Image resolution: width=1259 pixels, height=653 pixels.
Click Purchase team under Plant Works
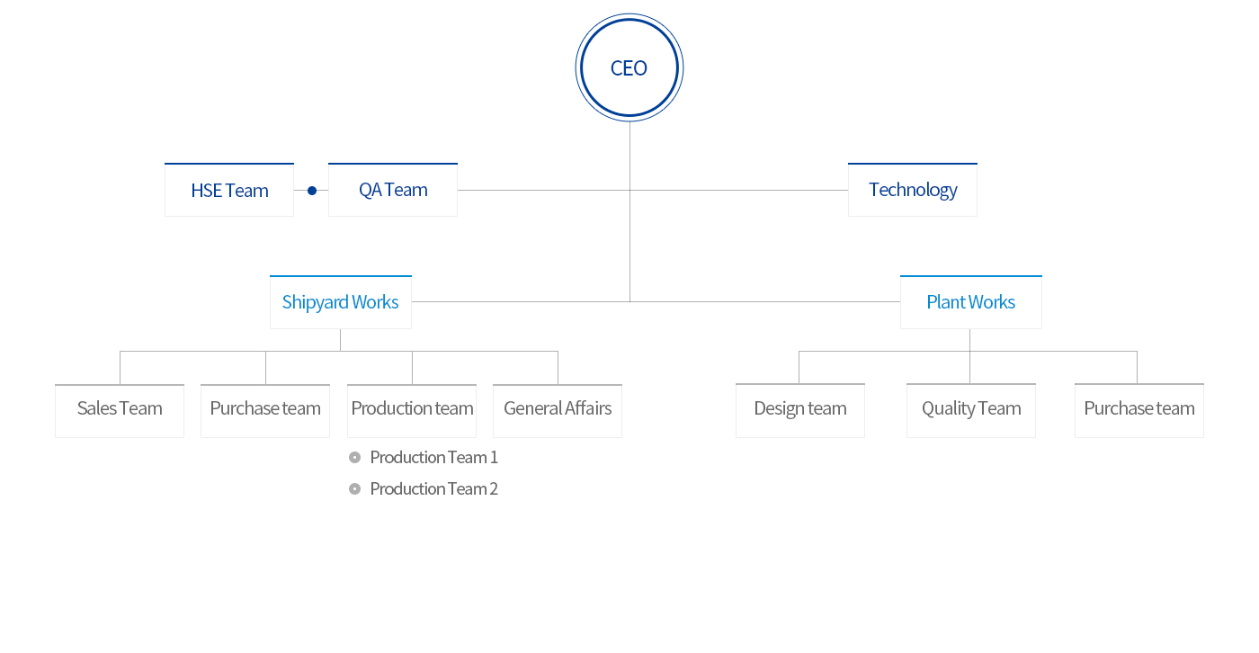point(1139,411)
